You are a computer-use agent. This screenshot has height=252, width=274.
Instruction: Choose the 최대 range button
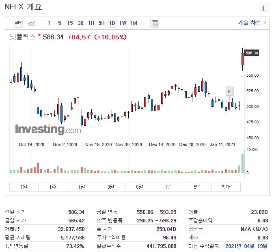(226, 187)
